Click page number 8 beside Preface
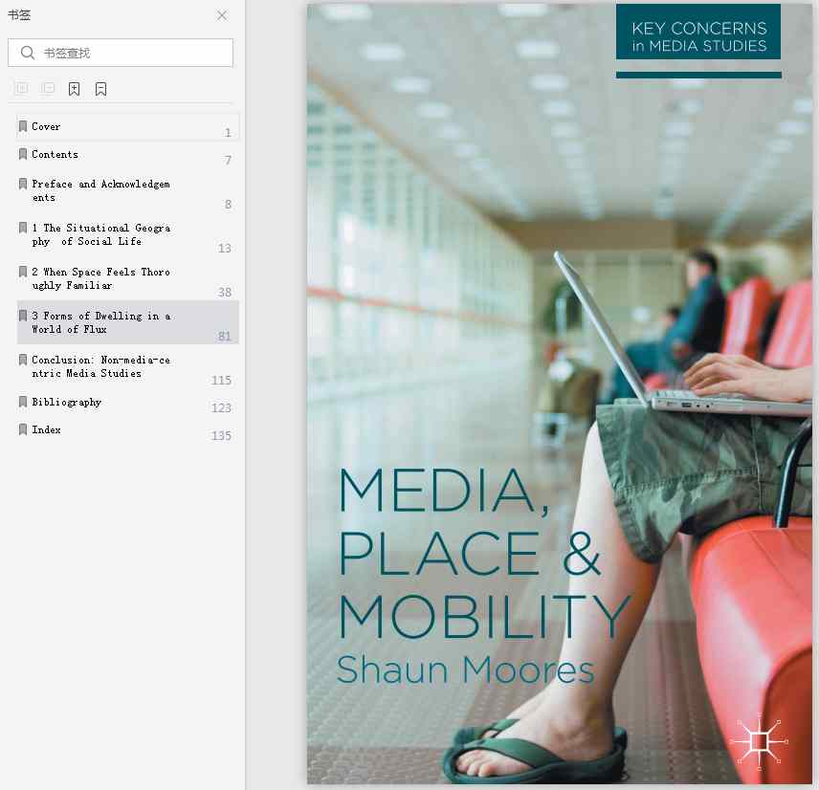Viewport: 819px width, 790px height. pyautogui.click(x=229, y=204)
